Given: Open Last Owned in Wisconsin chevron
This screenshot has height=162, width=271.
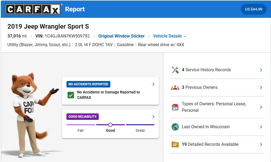Looking at the screenshot, I should [261, 127].
